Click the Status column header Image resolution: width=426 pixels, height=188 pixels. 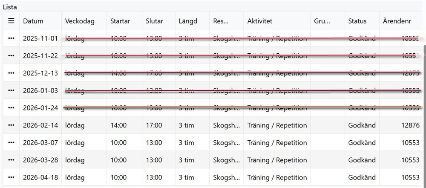[357, 21]
